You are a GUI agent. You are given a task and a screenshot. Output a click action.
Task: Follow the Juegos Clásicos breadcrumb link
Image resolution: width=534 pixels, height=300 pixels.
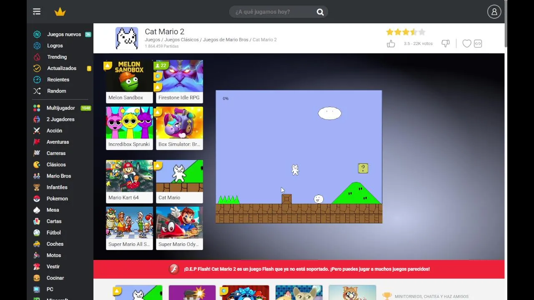[181, 40]
